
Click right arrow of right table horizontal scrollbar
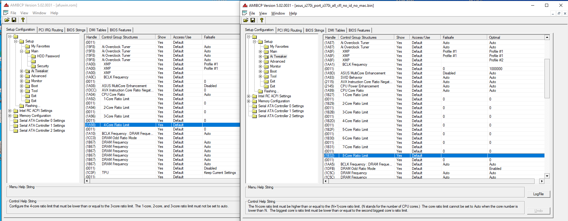(542, 181)
